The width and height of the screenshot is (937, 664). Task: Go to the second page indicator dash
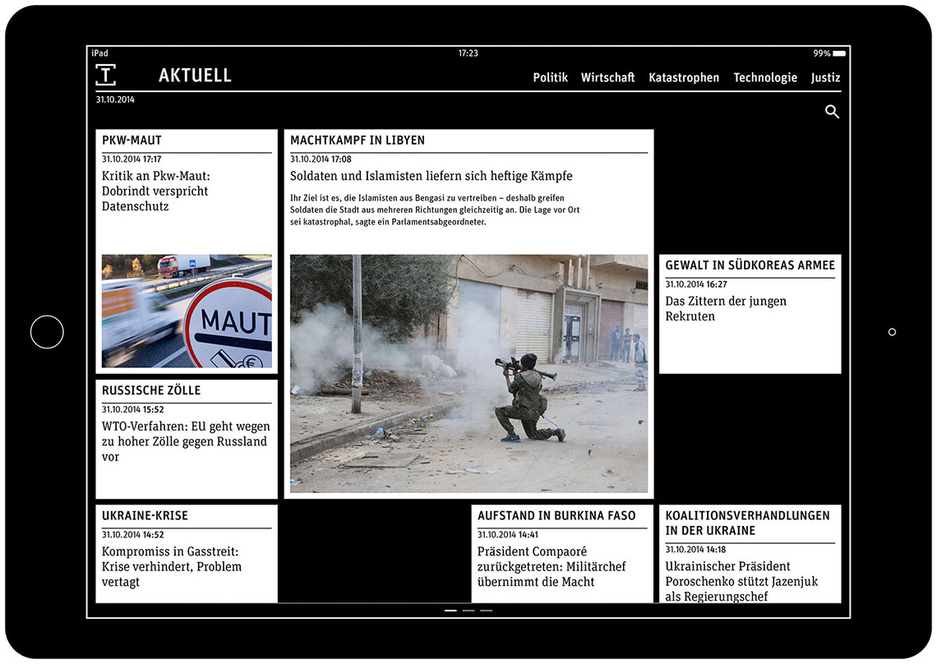coord(468,611)
